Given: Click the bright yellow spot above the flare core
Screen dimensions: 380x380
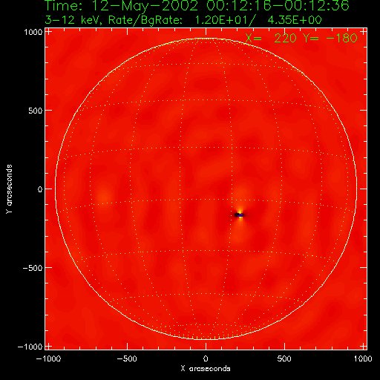Looking at the screenshot, I should click(240, 211).
